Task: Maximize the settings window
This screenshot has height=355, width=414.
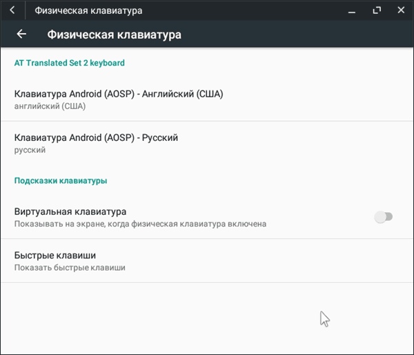Action: pyautogui.click(x=377, y=10)
